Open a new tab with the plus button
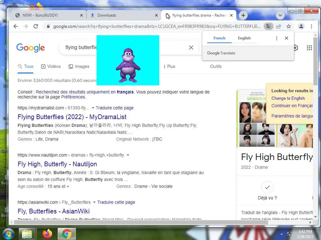Image resolution: width=321 pixels, height=240 pixels. pyautogui.click(x=243, y=15)
